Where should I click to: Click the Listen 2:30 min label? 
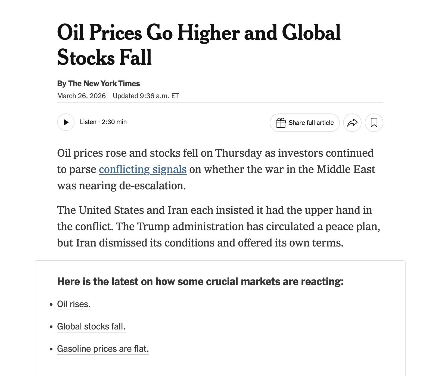pos(103,122)
